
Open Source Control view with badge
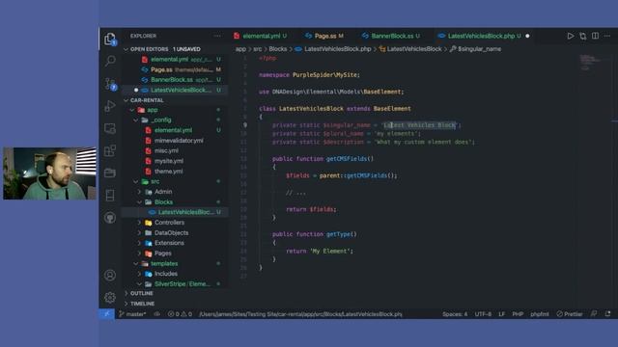click(110, 84)
